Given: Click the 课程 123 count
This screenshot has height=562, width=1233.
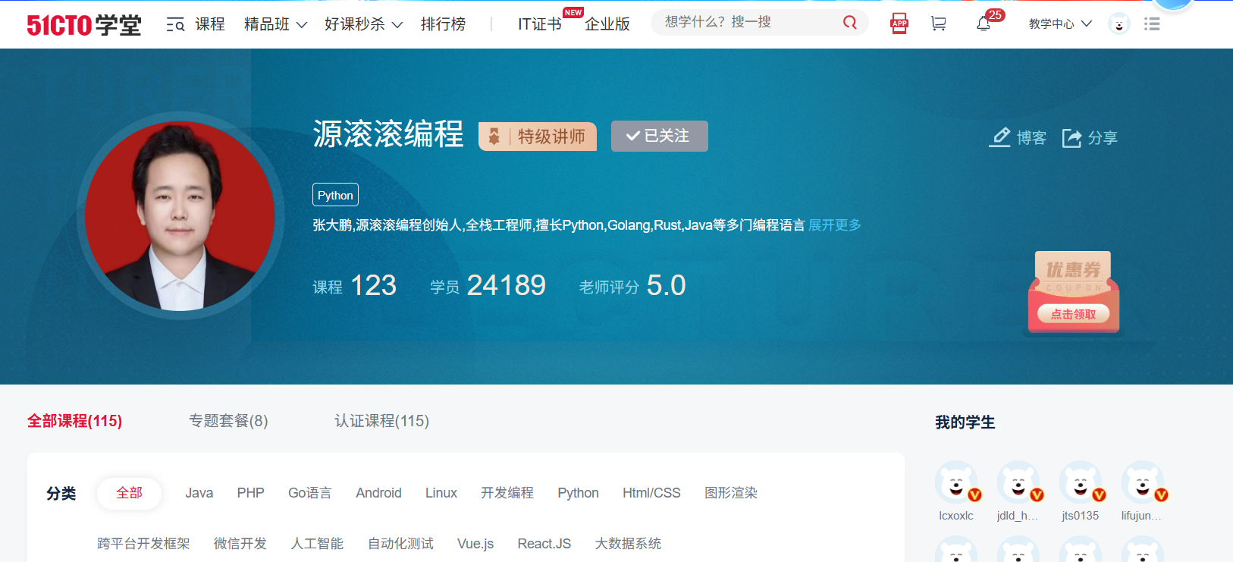Looking at the screenshot, I should (355, 286).
